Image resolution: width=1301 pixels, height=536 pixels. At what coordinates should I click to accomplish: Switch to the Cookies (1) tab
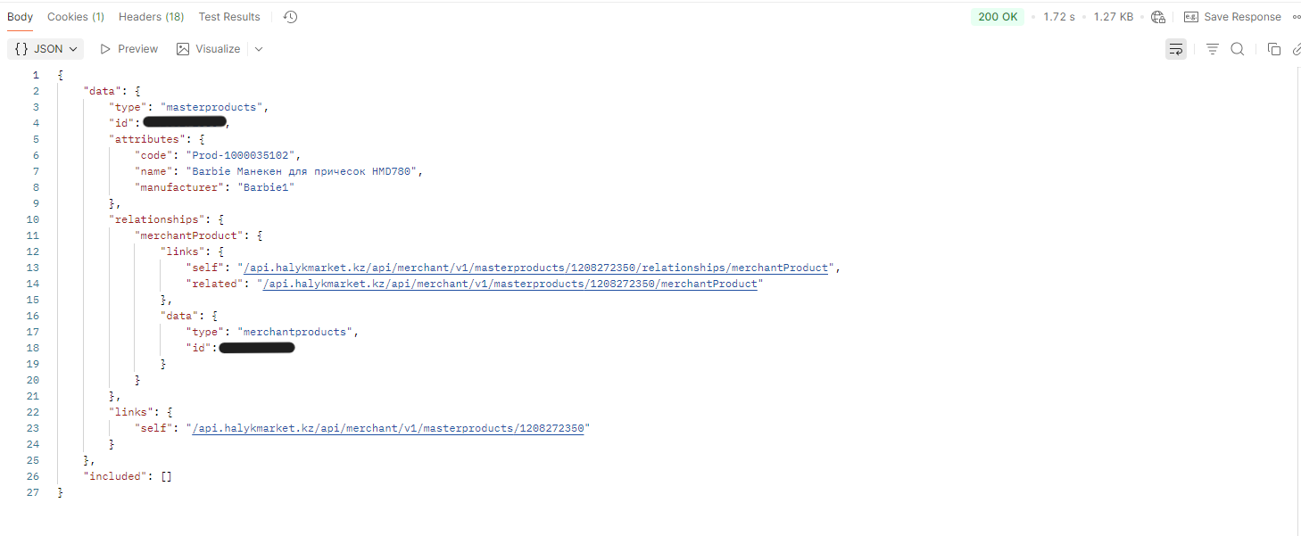click(x=76, y=17)
